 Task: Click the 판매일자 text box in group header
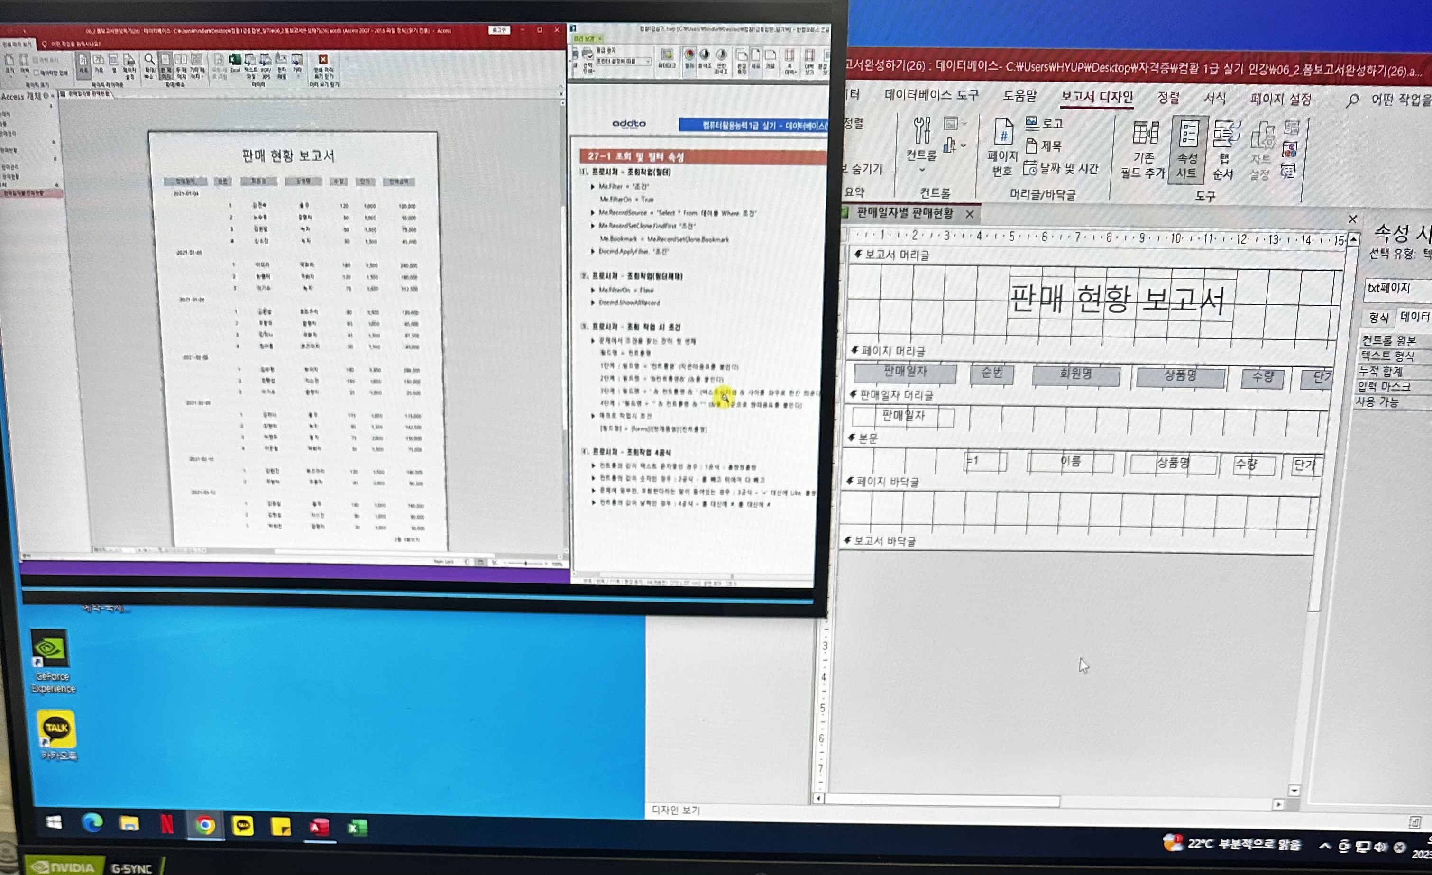click(x=903, y=416)
